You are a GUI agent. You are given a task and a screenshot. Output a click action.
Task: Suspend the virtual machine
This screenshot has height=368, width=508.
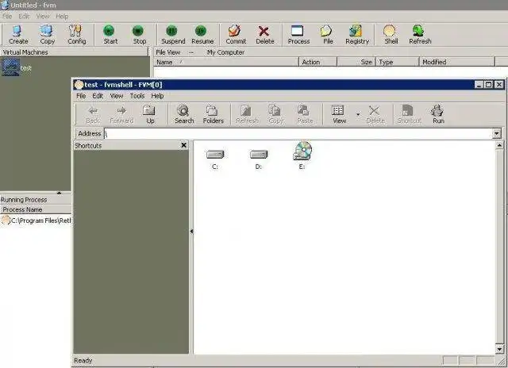[x=173, y=35]
